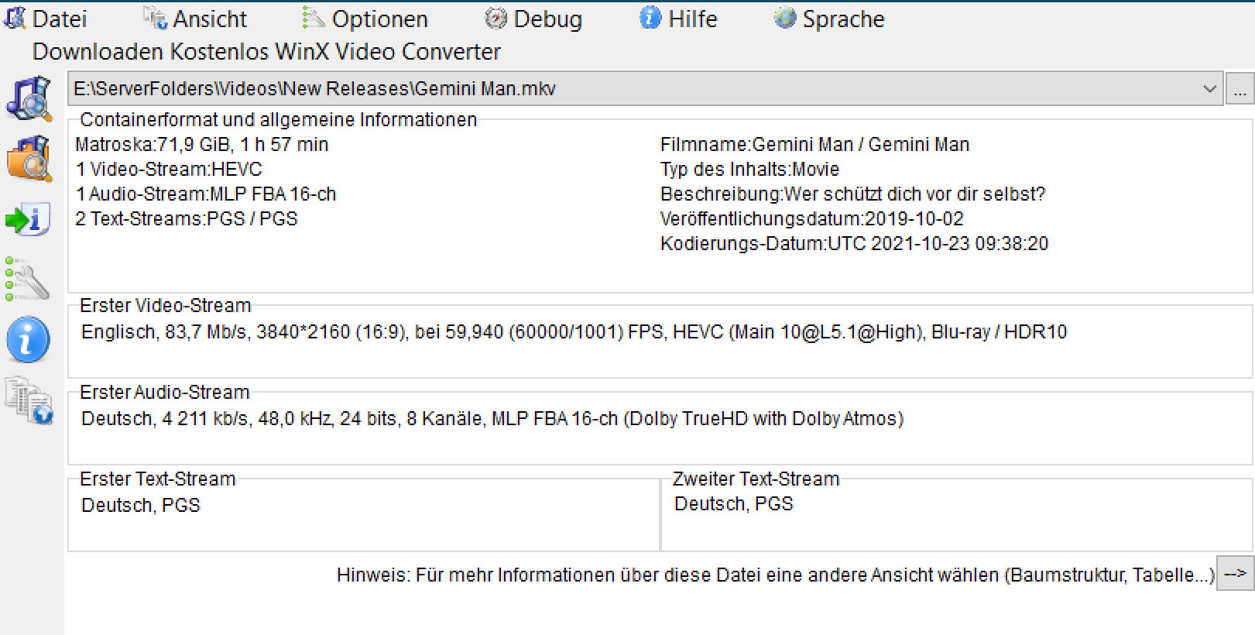Open the Sprache language menu
The height and width of the screenshot is (635, 1255).
click(x=829, y=19)
